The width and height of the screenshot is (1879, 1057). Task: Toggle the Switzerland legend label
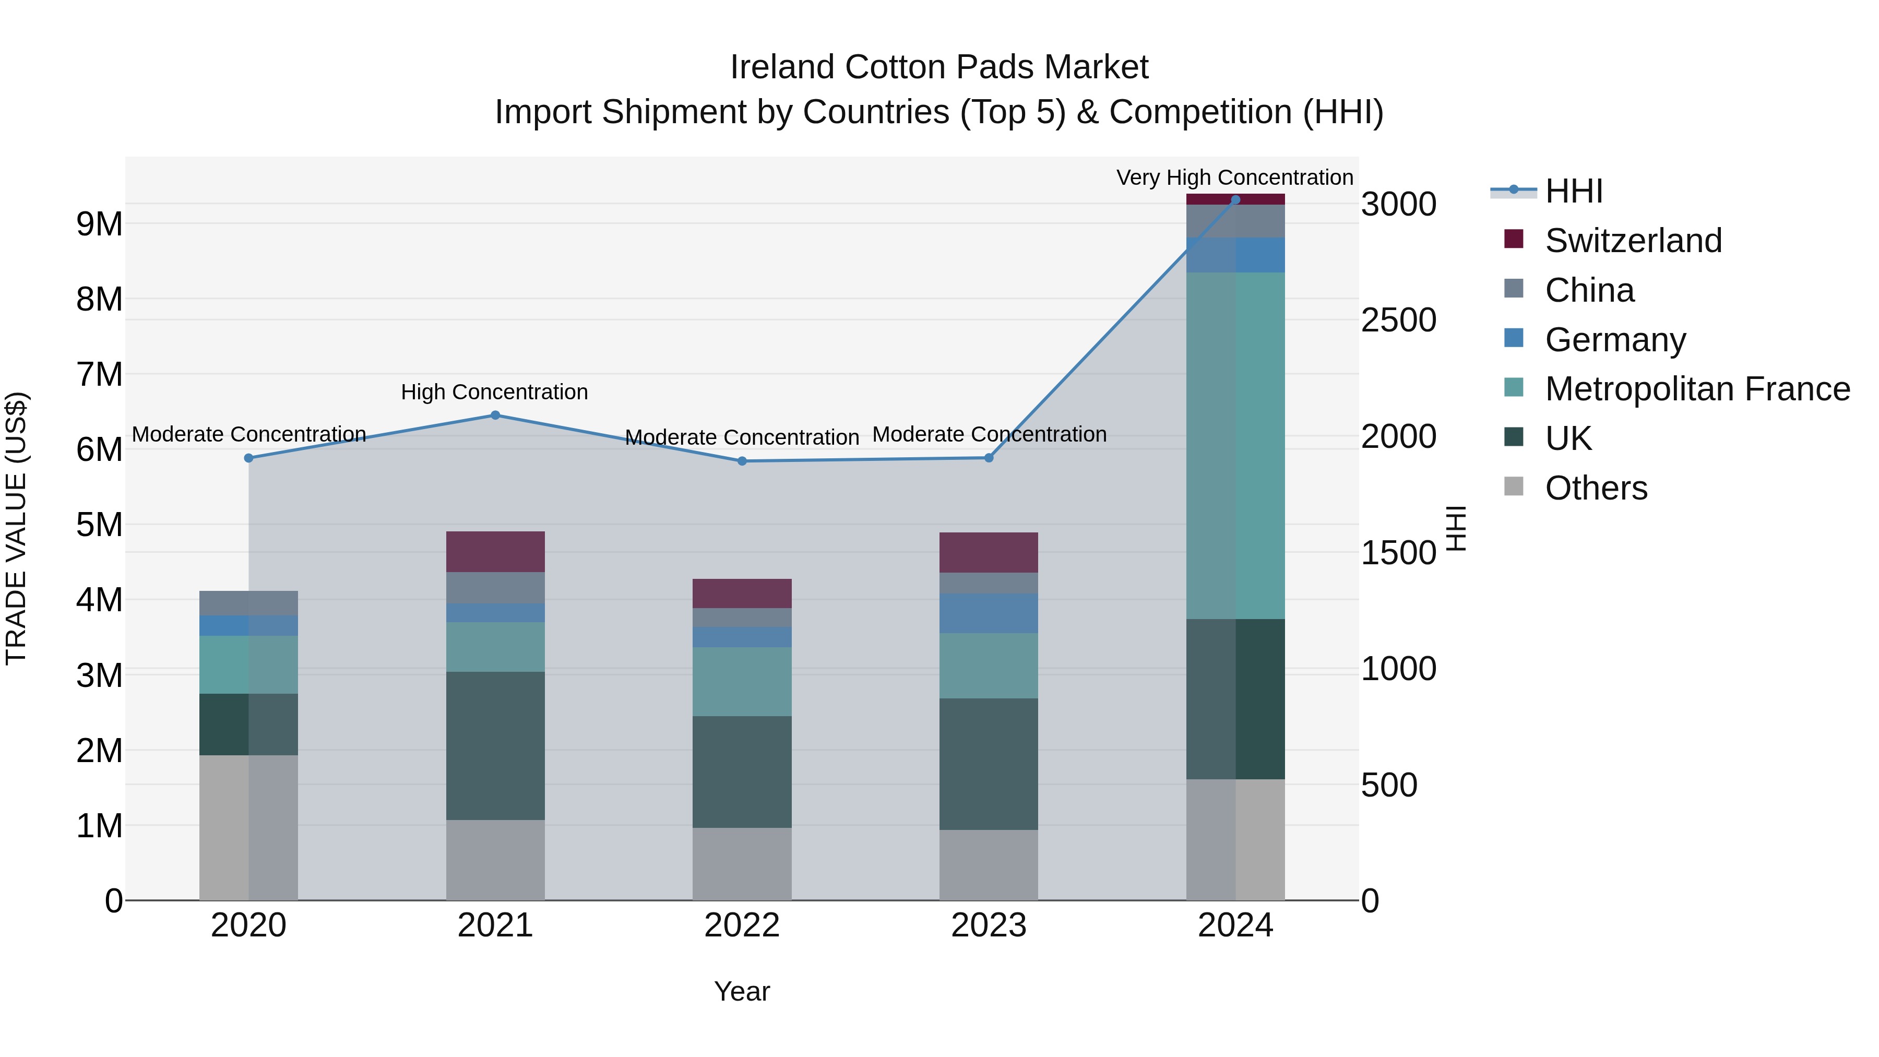coord(1633,241)
